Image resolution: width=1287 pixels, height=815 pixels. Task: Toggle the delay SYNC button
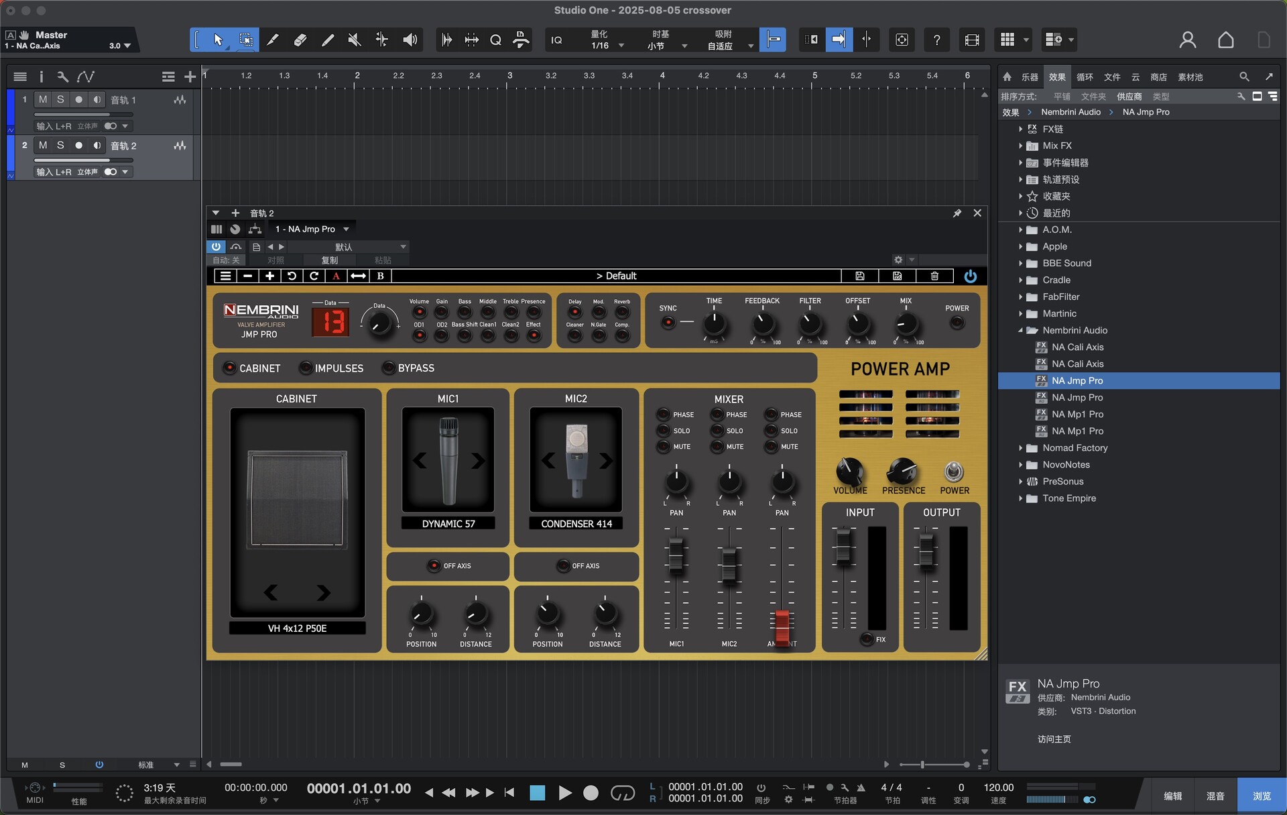point(668,323)
